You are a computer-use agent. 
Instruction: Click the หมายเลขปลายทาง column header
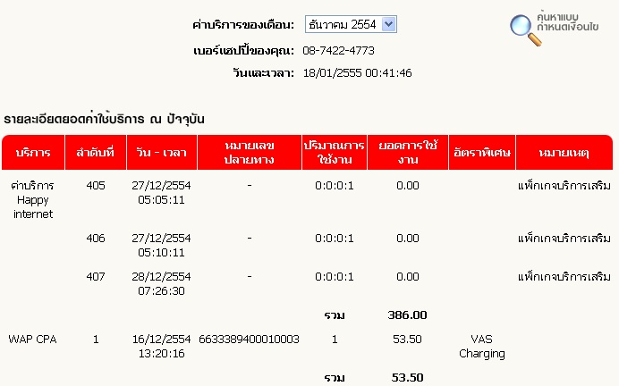click(250, 153)
